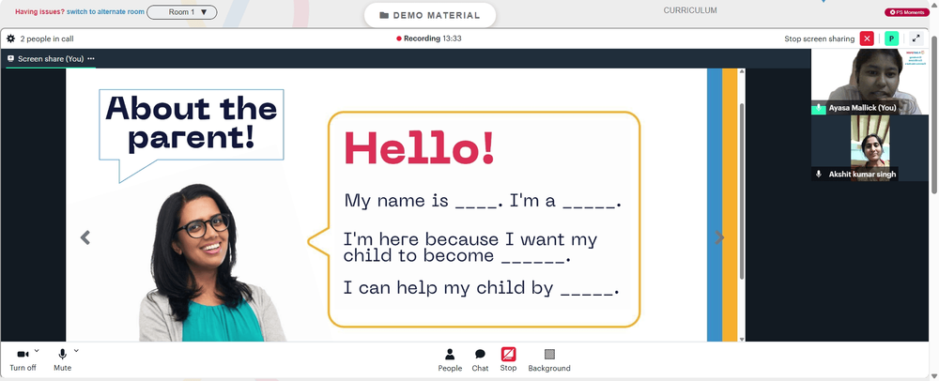Image resolution: width=939 pixels, height=381 pixels.
Task: Open call settings gear icon
Action: (x=10, y=38)
